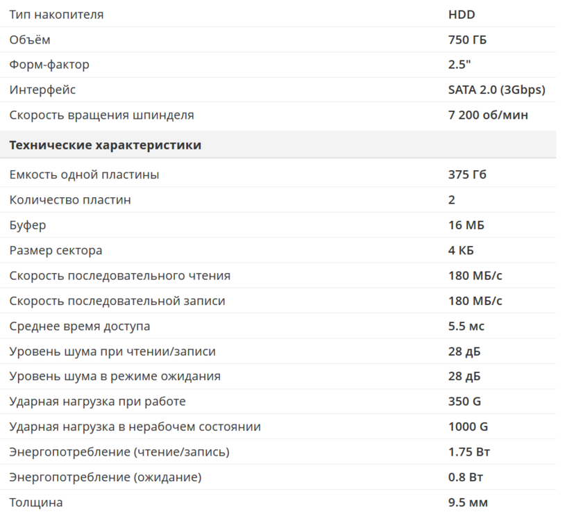Click the SATA 2.0 (3Gbps) interface value
This screenshot has width=567, height=521.
496,90
